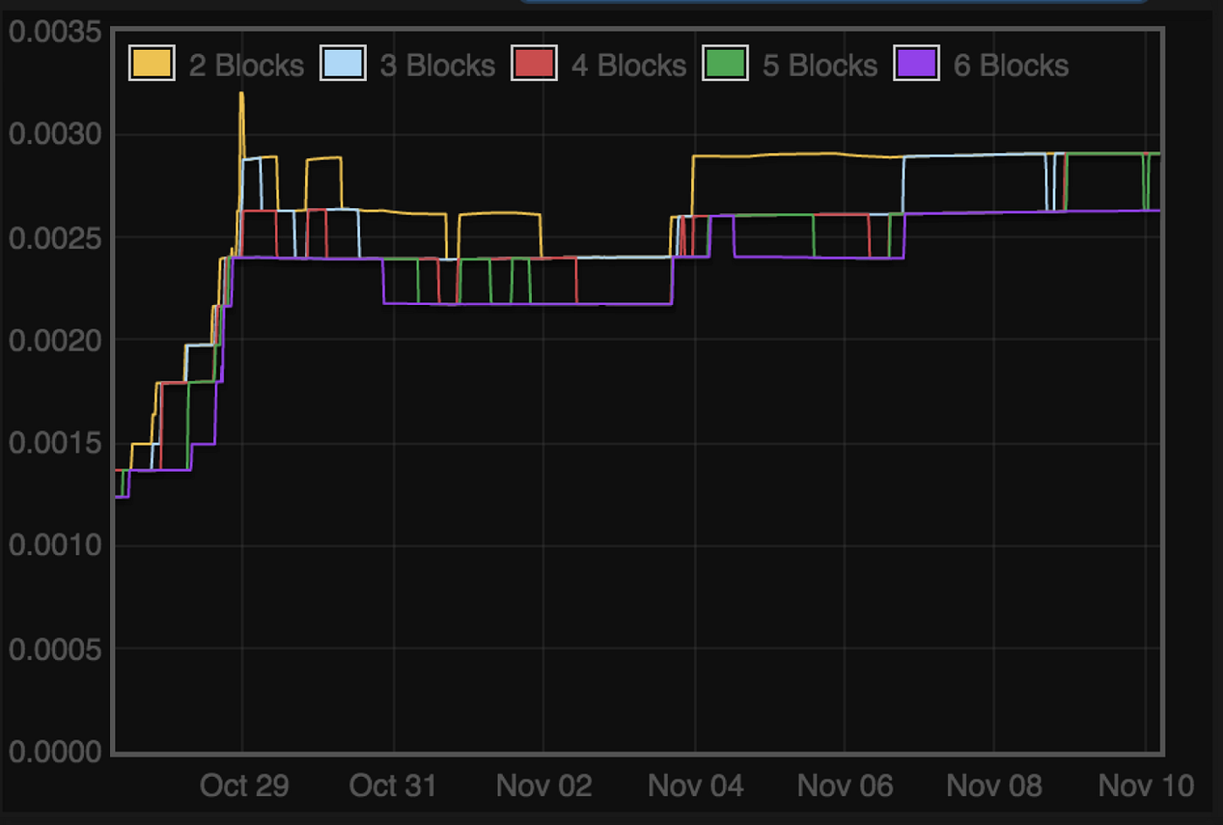Click the Nov 10 x-axis label
The image size is (1223, 825).
[1146, 786]
